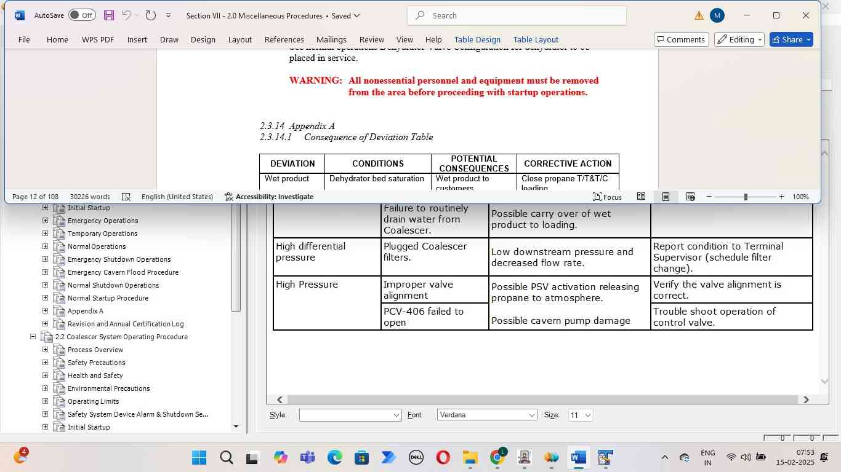This screenshot has width=841, height=472.
Task: Switch to Web Layout view icon
Action: (690, 197)
